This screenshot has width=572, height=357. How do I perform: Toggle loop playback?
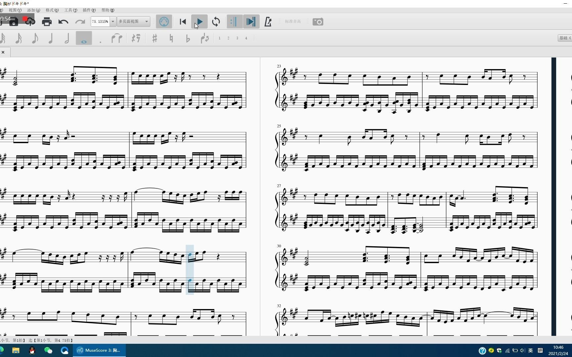(x=216, y=22)
